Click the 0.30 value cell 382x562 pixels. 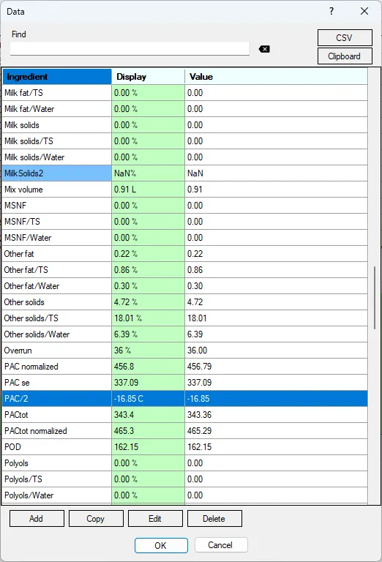(277, 286)
